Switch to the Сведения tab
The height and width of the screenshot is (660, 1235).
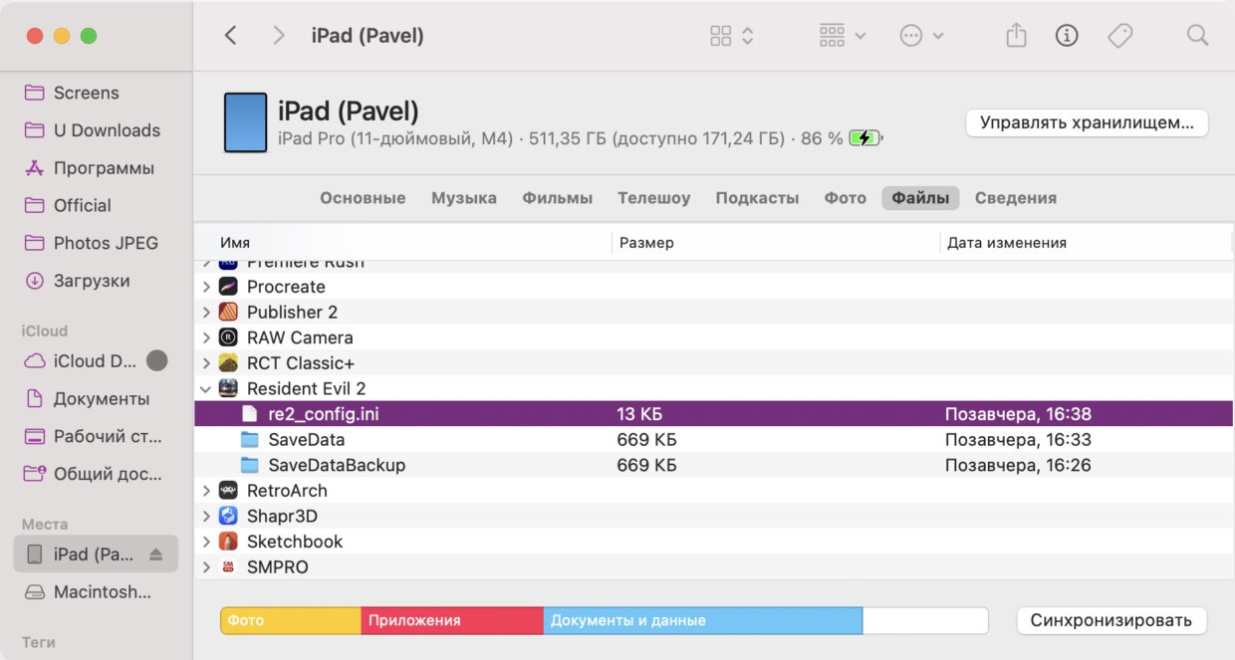coord(1016,198)
